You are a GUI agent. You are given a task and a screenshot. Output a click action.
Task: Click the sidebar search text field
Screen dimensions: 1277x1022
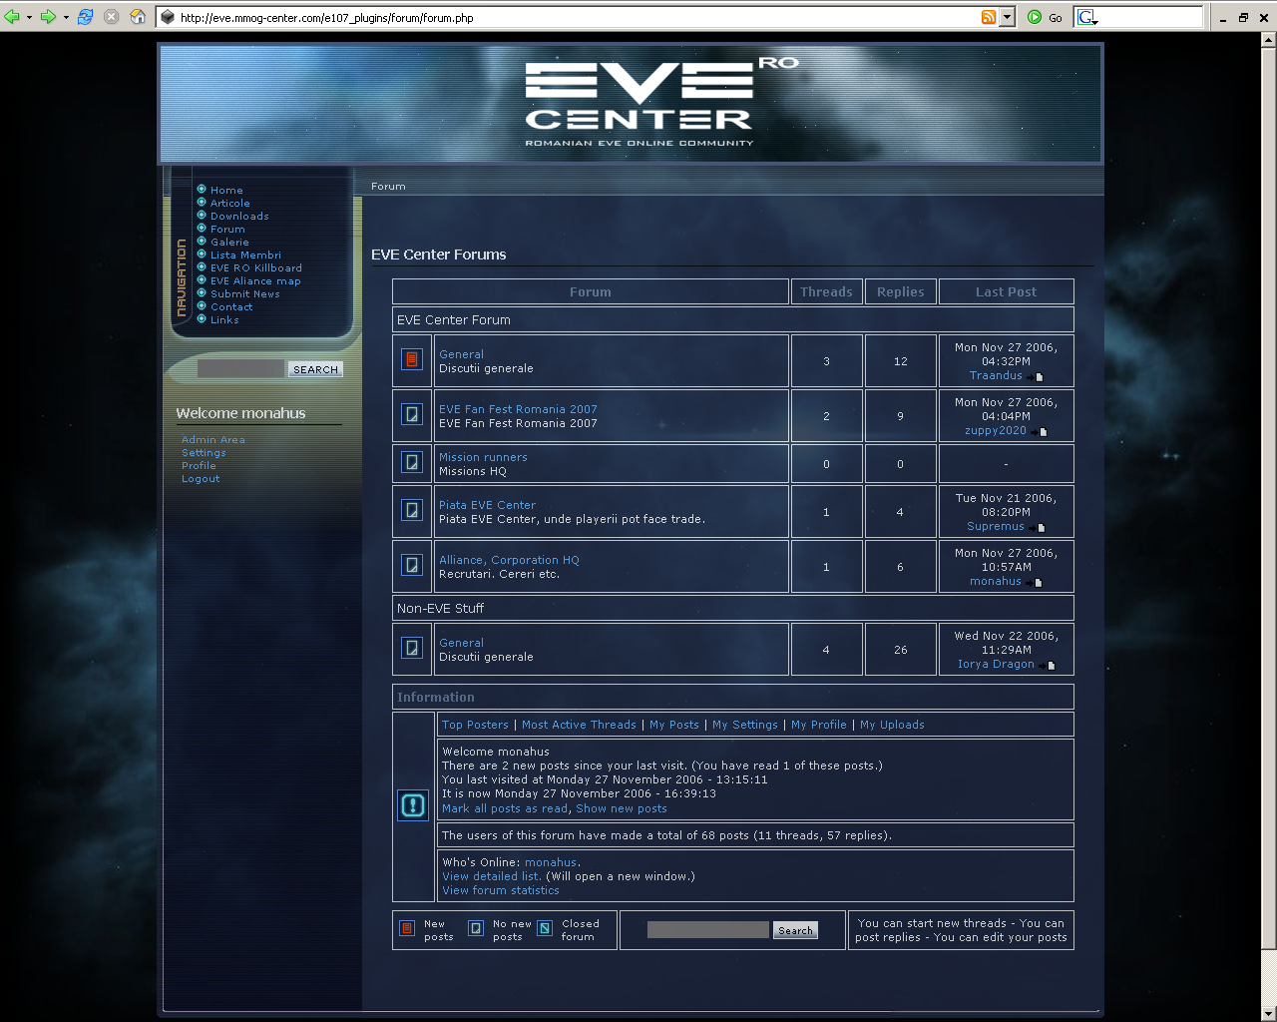(x=241, y=369)
